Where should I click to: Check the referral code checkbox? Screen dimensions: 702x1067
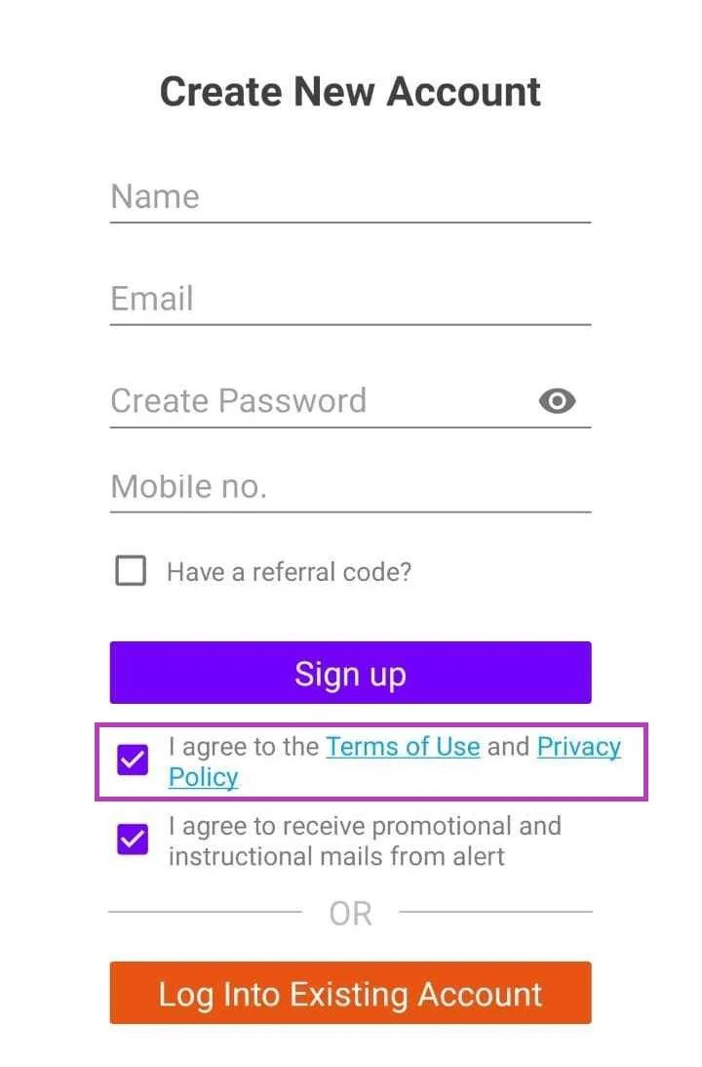coord(131,571)
